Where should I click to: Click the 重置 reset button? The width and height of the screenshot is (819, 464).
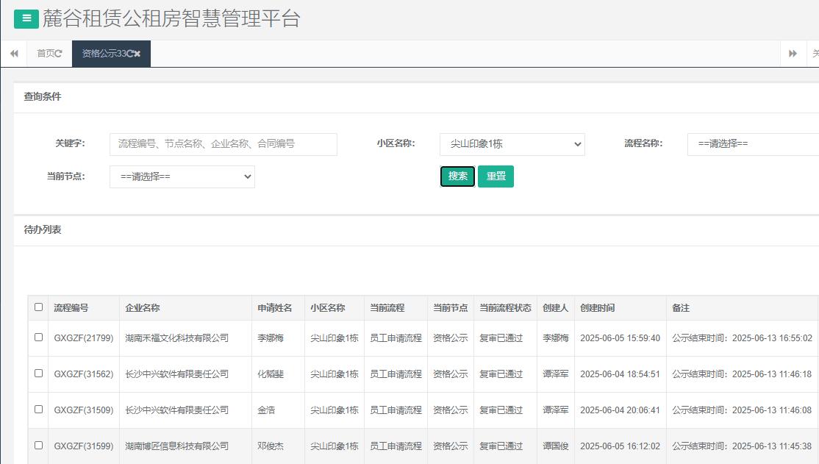tap(496, 176)
